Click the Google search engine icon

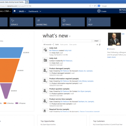[x=99, y=6]
